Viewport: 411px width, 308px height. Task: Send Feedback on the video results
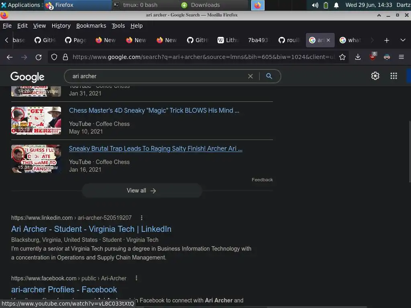(262, 180)
